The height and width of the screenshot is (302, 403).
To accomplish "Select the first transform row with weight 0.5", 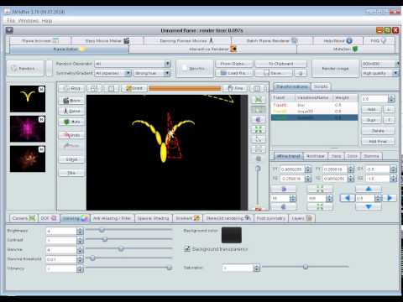I will click(x=314, y=105).
